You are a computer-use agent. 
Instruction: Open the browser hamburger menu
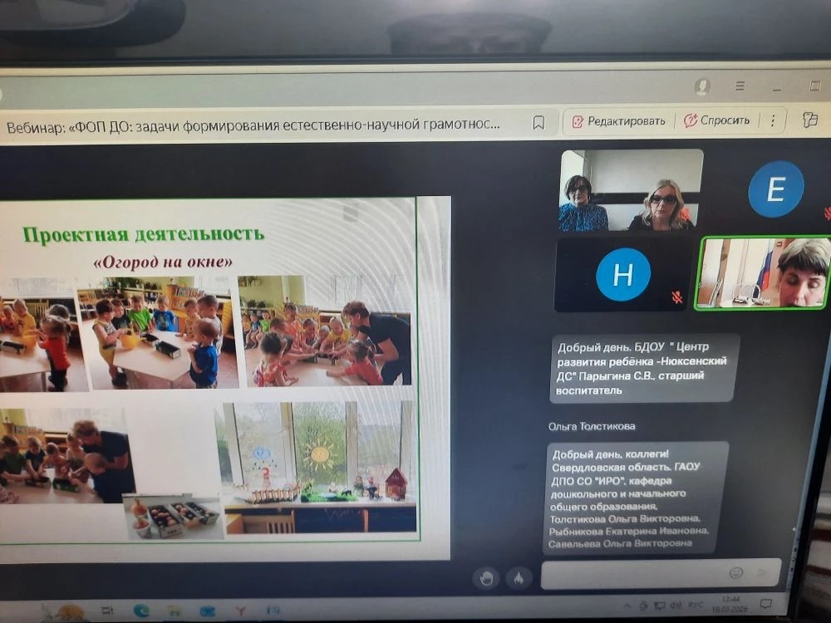(x=740, y=86)
